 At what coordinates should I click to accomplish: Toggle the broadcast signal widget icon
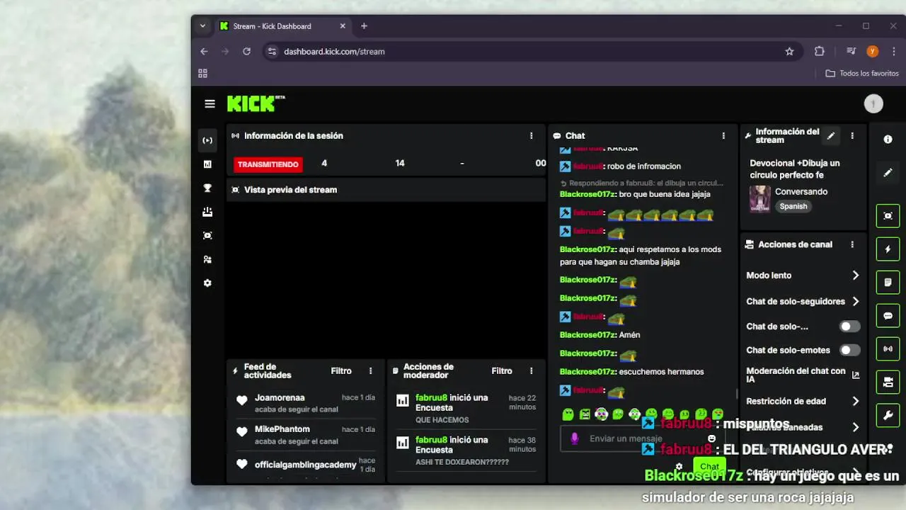pos(888,349)
